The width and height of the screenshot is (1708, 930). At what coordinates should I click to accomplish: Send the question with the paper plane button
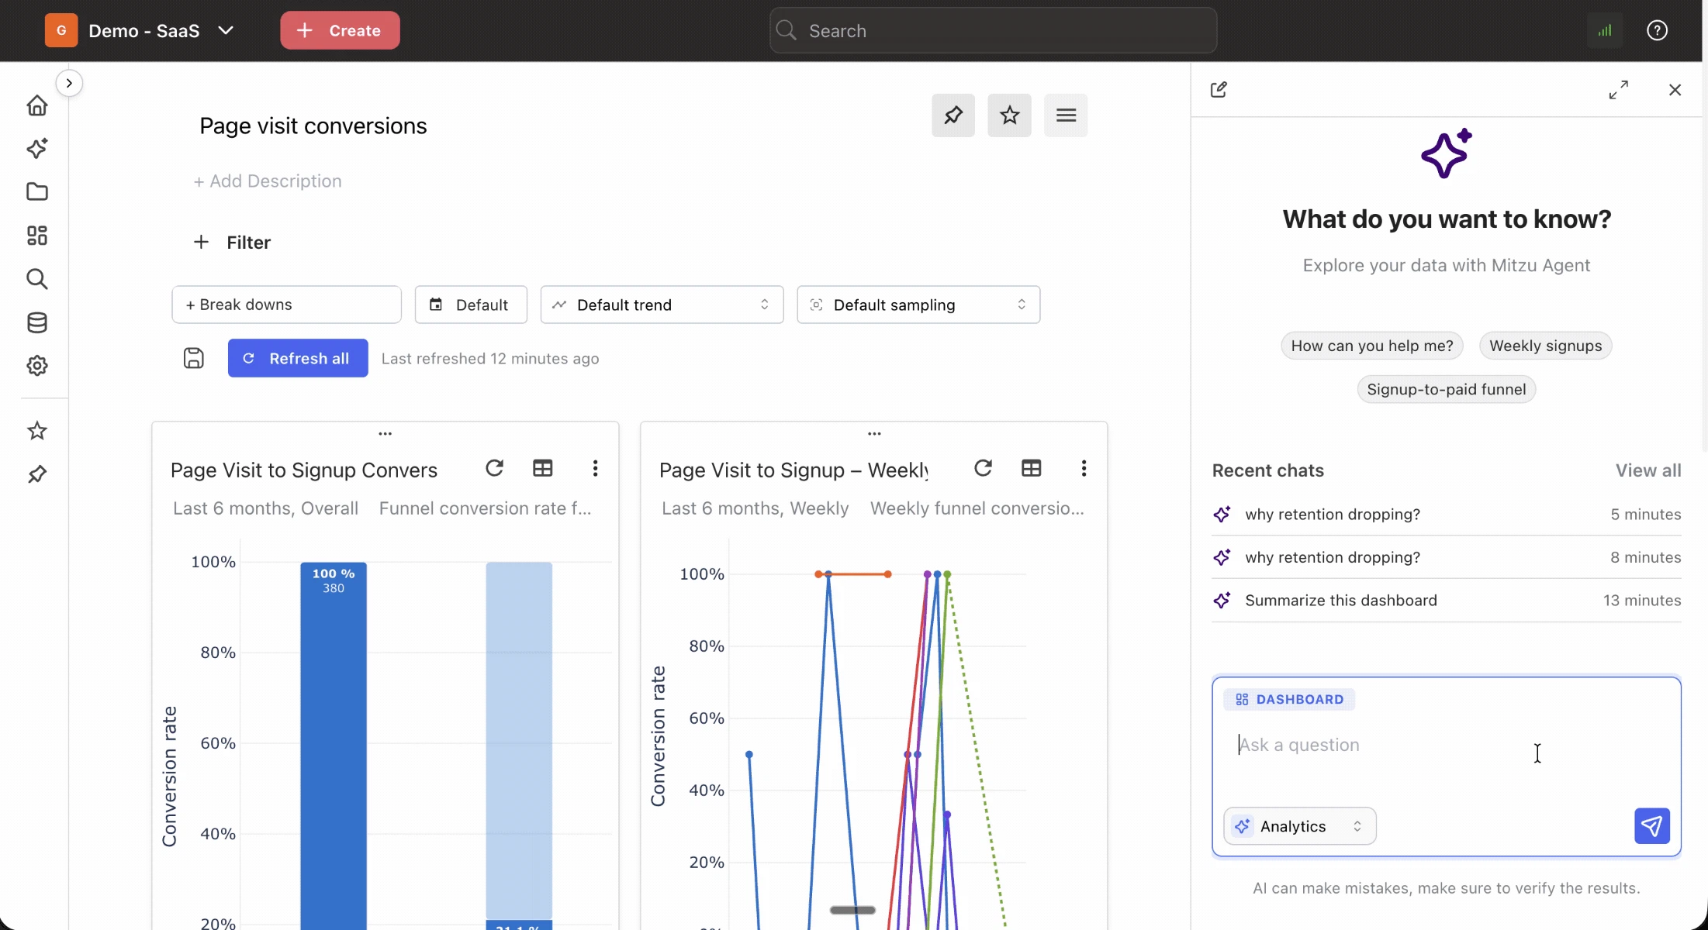[x=1652, y=826]
